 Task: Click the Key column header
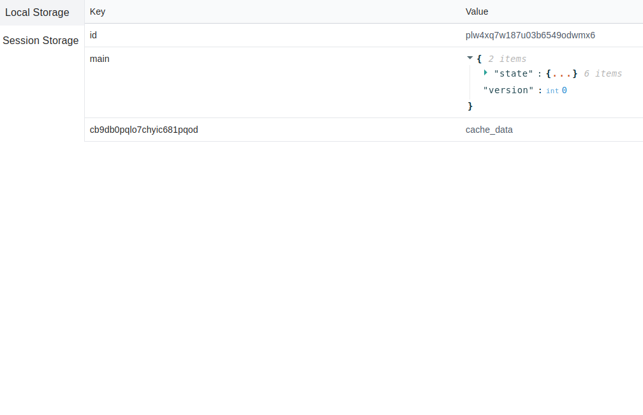pyautogui.click(x=98, y=11)
